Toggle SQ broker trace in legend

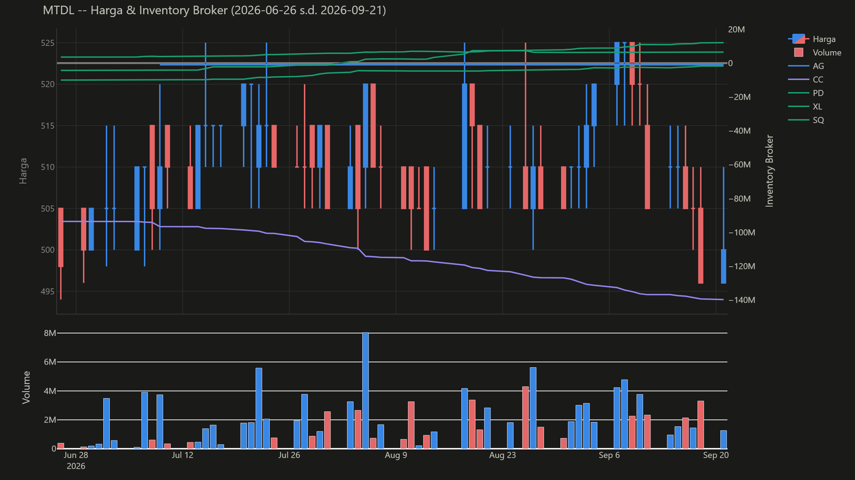pyautogui.click(x=806, y=120)
